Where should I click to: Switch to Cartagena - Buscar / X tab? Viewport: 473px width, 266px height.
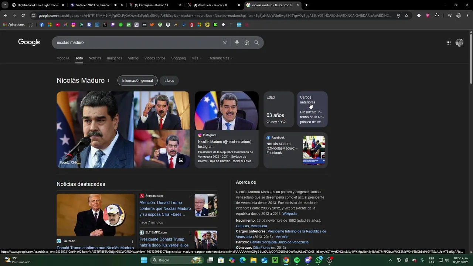(155, 5)
